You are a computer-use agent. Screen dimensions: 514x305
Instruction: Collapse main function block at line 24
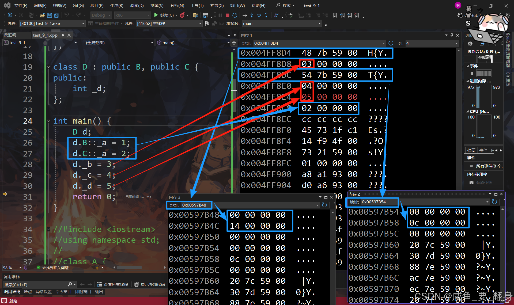coord(48,121)
